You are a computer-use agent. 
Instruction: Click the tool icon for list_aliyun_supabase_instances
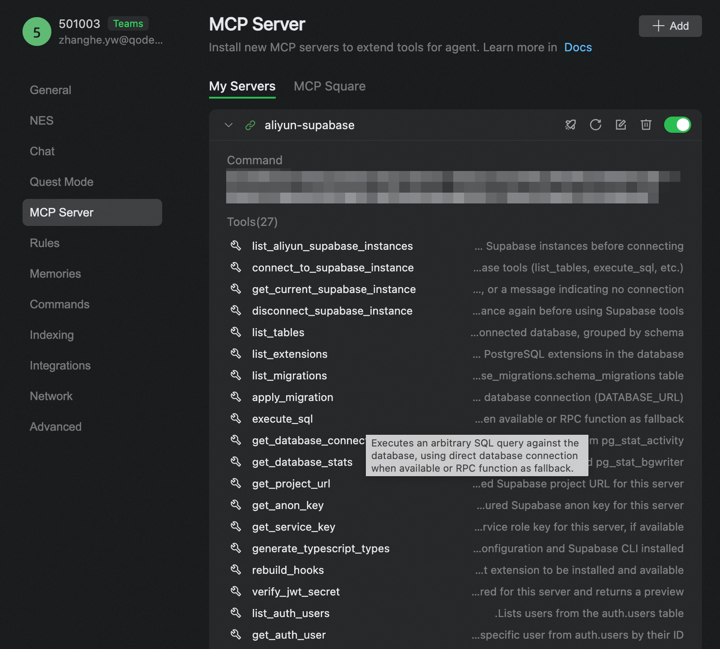(236, 245)
